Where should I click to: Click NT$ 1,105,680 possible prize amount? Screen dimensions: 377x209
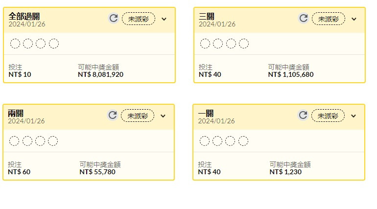[291, 75]
